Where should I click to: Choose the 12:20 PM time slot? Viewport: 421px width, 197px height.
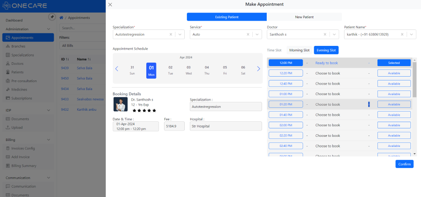pos(286,73)
